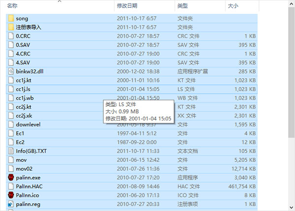295x211 pixels.
Task: Select the 注册表导入 folder icon
Action: 11,27
